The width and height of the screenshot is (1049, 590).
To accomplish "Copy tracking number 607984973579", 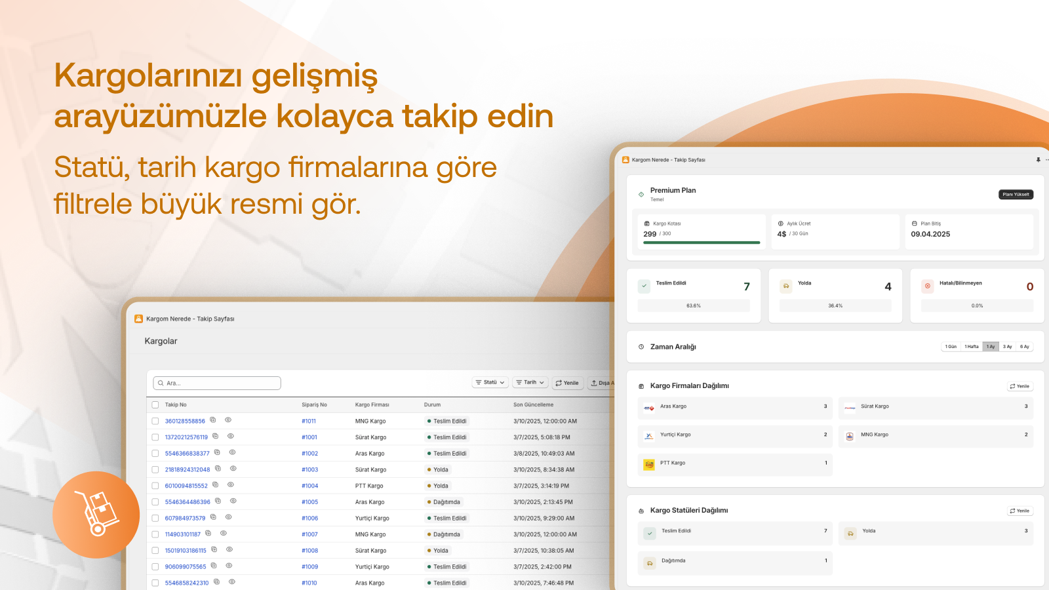I will tap(213, 517).
